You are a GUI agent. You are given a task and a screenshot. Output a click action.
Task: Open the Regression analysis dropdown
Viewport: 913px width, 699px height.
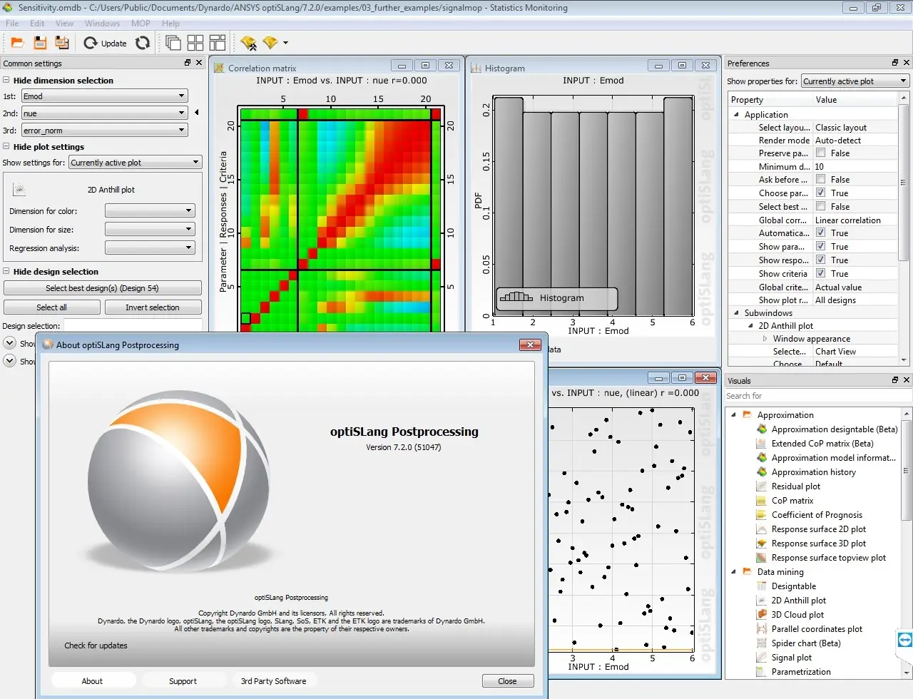[x=150, y=248]
